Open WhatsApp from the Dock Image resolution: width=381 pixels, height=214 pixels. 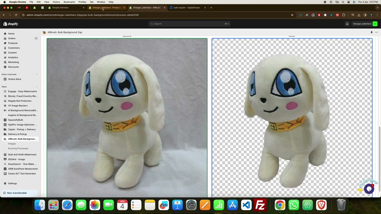point(293,205)
